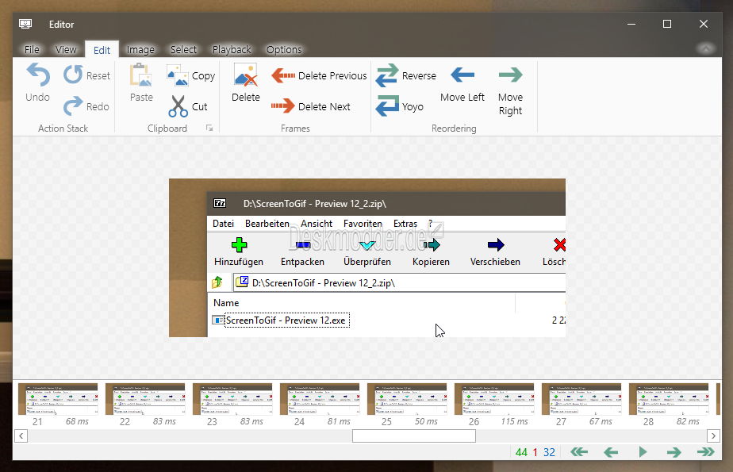
Task: Click the blue current frame index 32
Action: coord(549,452)
